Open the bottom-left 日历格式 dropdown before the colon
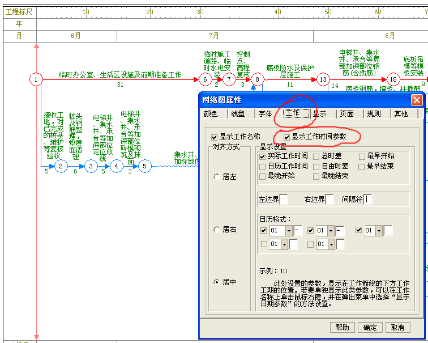428x343 pixels. 285,244
